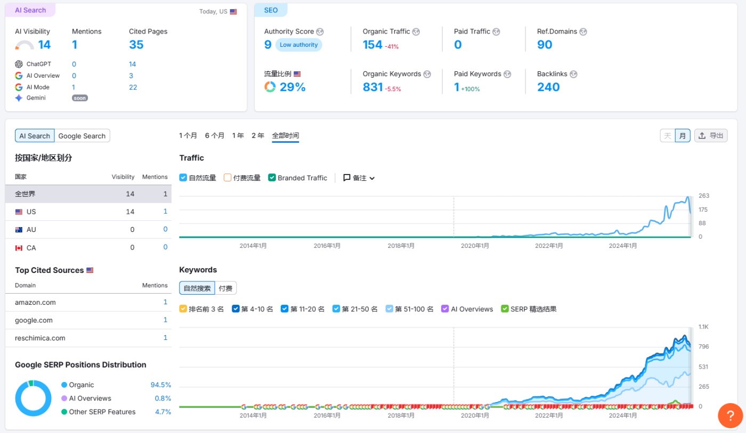
Task: Enable the 付费流量 checkbox
Action: click(228, 178)
